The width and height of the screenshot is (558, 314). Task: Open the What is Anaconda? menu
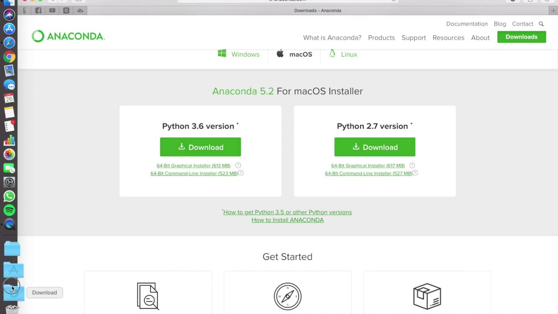tap(332, 38)
